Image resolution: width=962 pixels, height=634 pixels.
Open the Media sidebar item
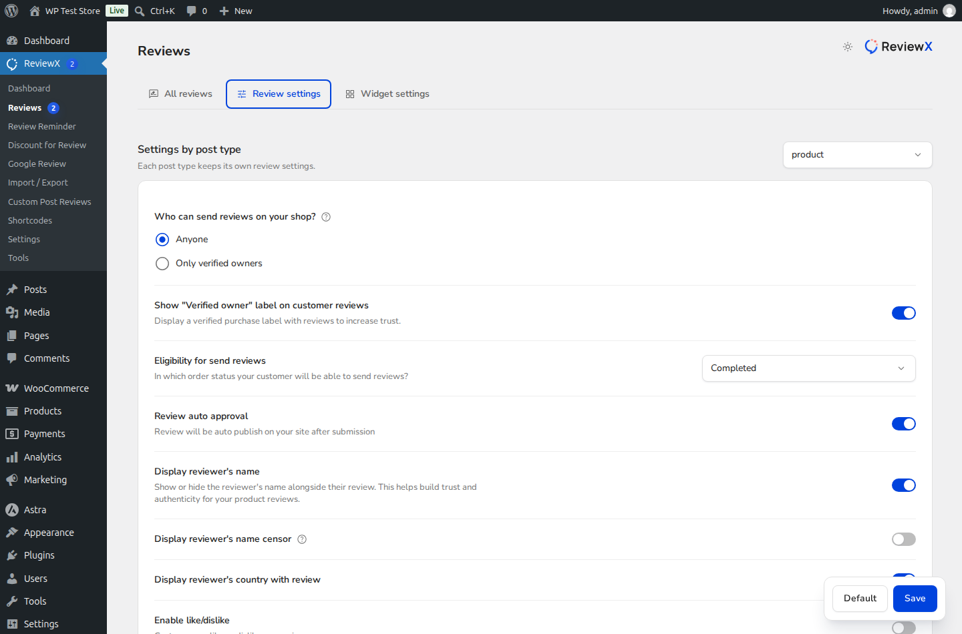53,312
